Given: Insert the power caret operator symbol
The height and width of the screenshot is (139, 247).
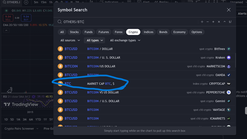Looking at the screenshot, I should click(x=224, y=22).
